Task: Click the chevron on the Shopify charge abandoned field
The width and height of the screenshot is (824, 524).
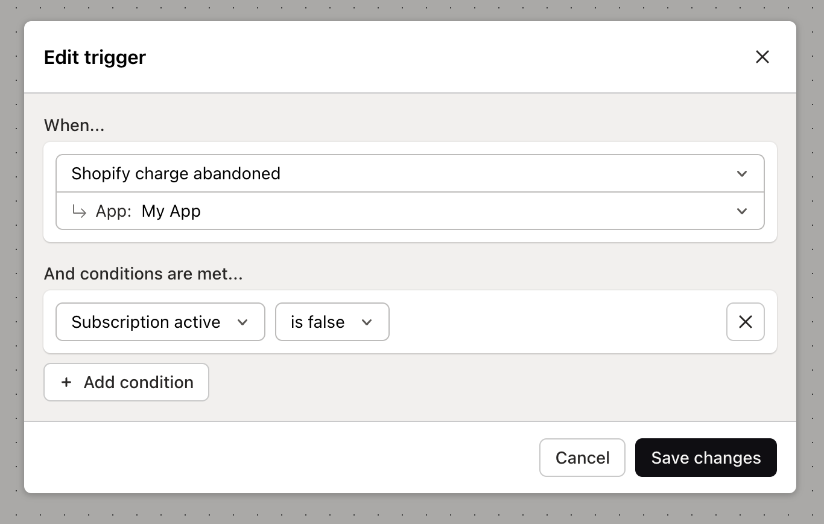Action: (741, 173)
